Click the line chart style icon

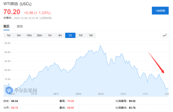[x=164, y=35]
